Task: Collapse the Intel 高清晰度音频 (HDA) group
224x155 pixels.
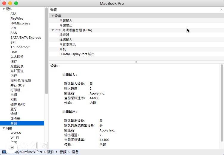Action: [52, 30]
